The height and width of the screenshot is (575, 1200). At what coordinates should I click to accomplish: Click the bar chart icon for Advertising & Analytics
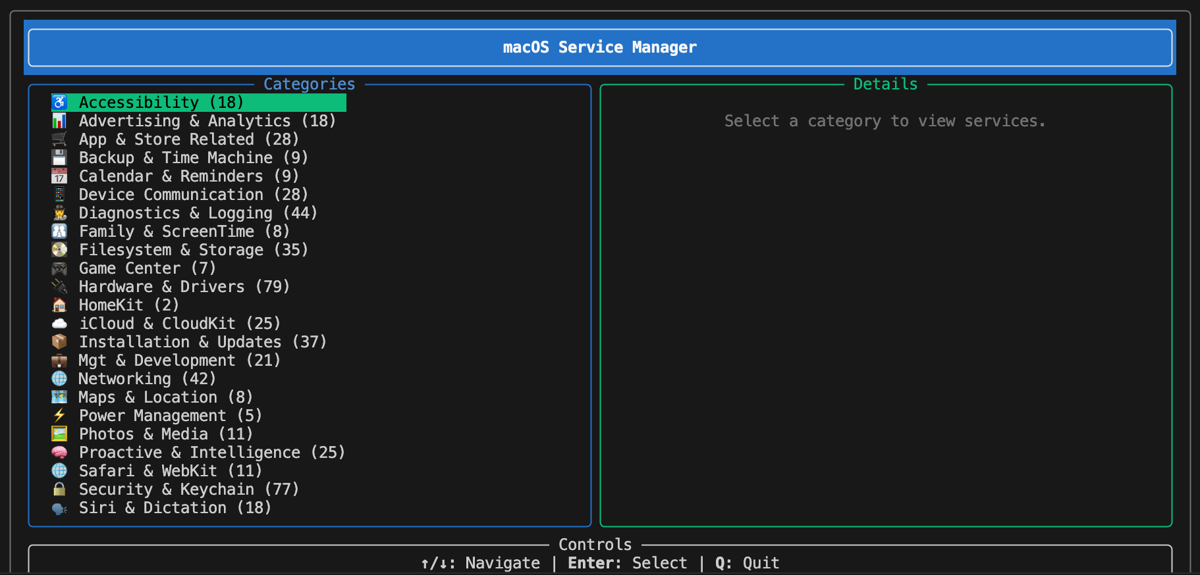click(59, 120)
